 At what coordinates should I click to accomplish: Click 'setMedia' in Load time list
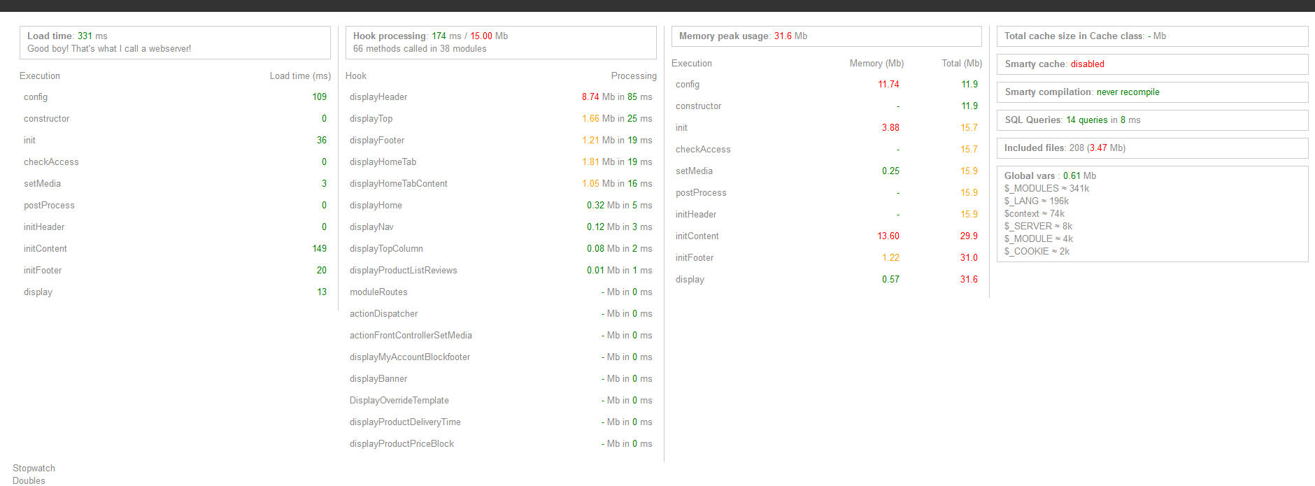42,184
